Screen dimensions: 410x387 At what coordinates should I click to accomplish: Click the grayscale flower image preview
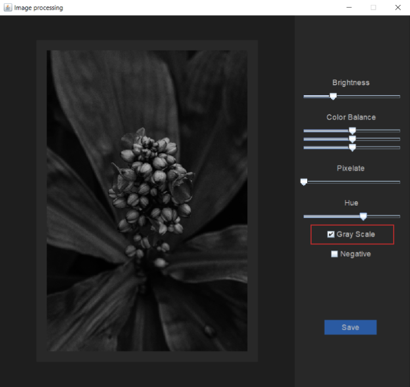tap(147, 201)
